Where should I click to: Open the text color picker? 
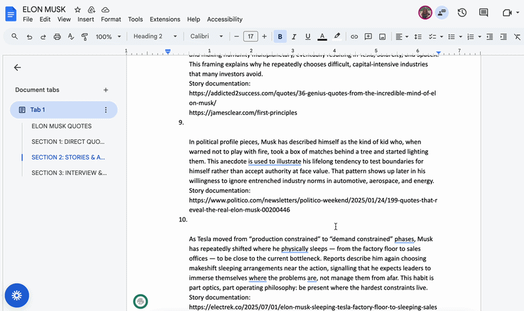(322, 37)
